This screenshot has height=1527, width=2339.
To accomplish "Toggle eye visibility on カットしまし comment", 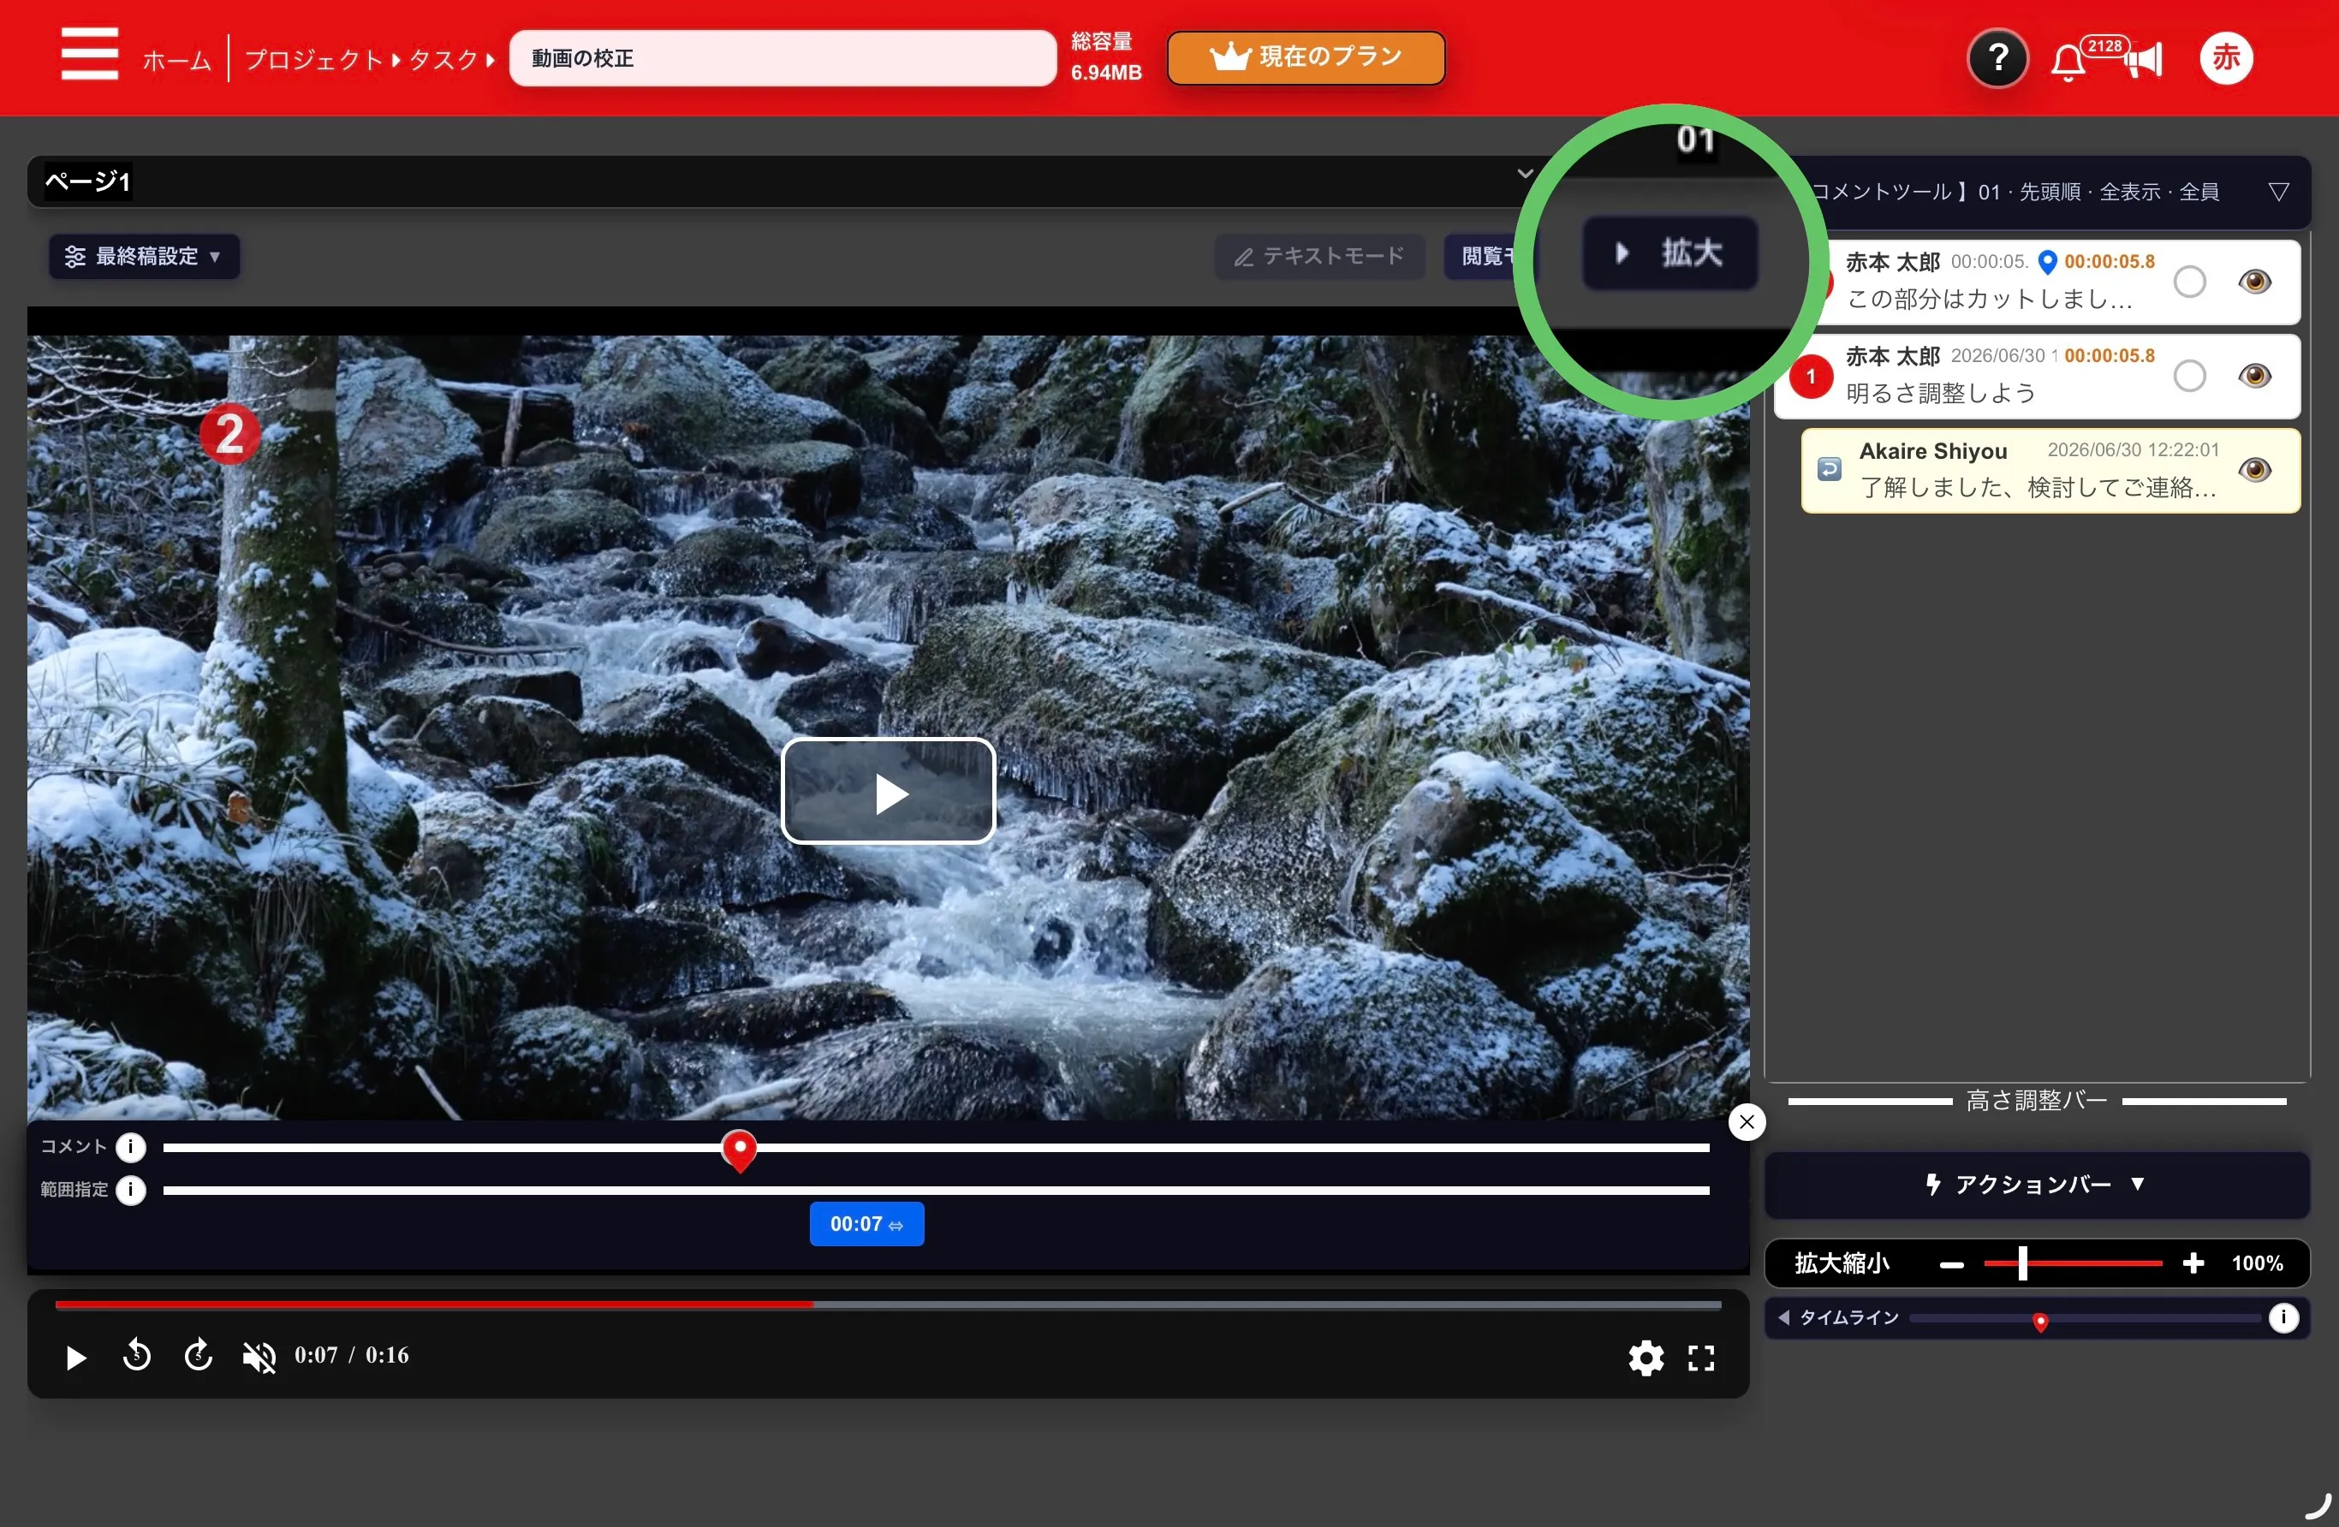I will tap(2254, 282).
